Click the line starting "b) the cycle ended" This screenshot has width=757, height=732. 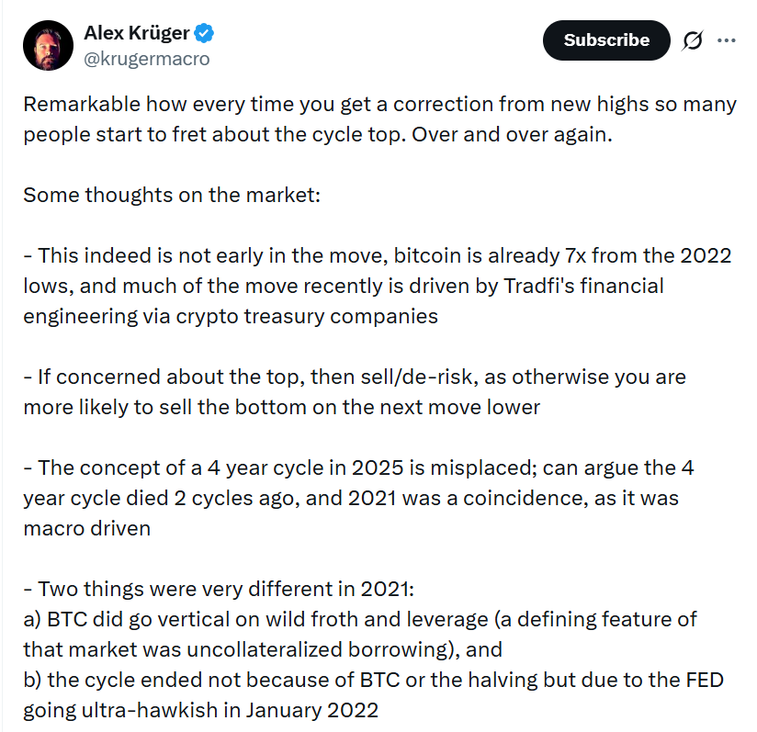click(x=374, y=680)
